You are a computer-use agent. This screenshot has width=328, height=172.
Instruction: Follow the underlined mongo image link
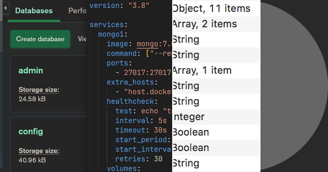tap(147, 44)
